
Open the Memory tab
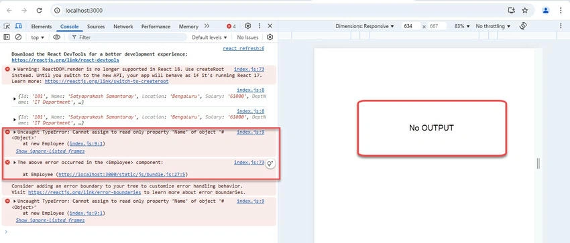pyautogui.click(x=188, y=27)
